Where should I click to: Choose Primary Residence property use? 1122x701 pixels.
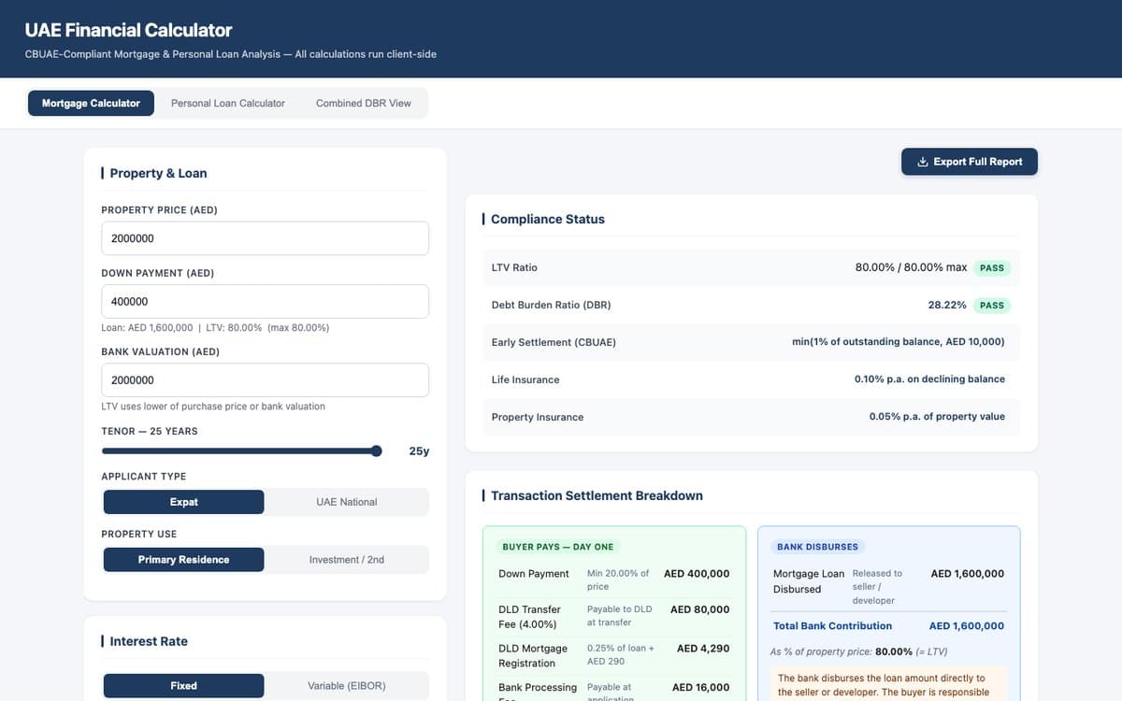184,560
